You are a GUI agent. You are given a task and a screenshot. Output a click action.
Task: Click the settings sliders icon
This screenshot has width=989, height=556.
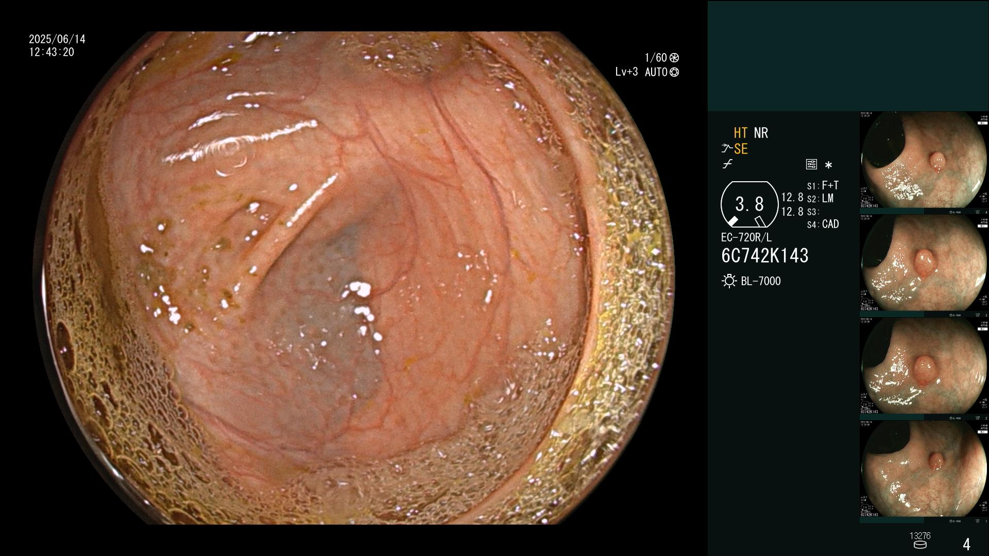[811, 164]
